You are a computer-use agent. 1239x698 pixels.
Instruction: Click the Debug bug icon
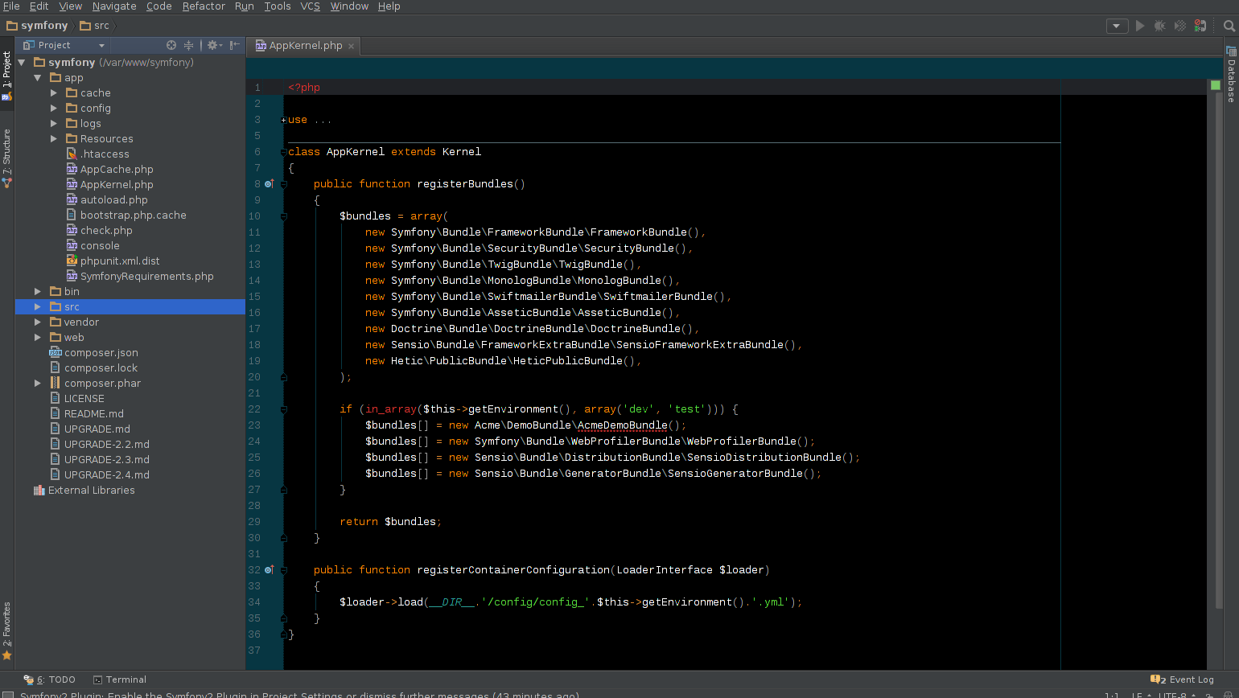pyautogui.click(x=1159, y=26)
